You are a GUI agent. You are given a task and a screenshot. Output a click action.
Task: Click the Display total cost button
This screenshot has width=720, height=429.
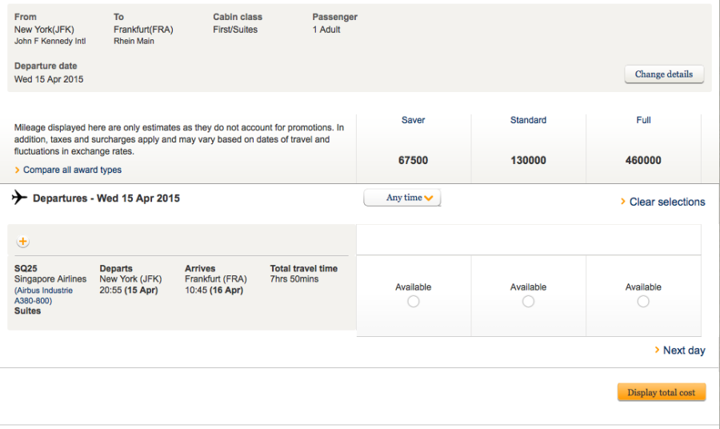(x=661, y=393)
